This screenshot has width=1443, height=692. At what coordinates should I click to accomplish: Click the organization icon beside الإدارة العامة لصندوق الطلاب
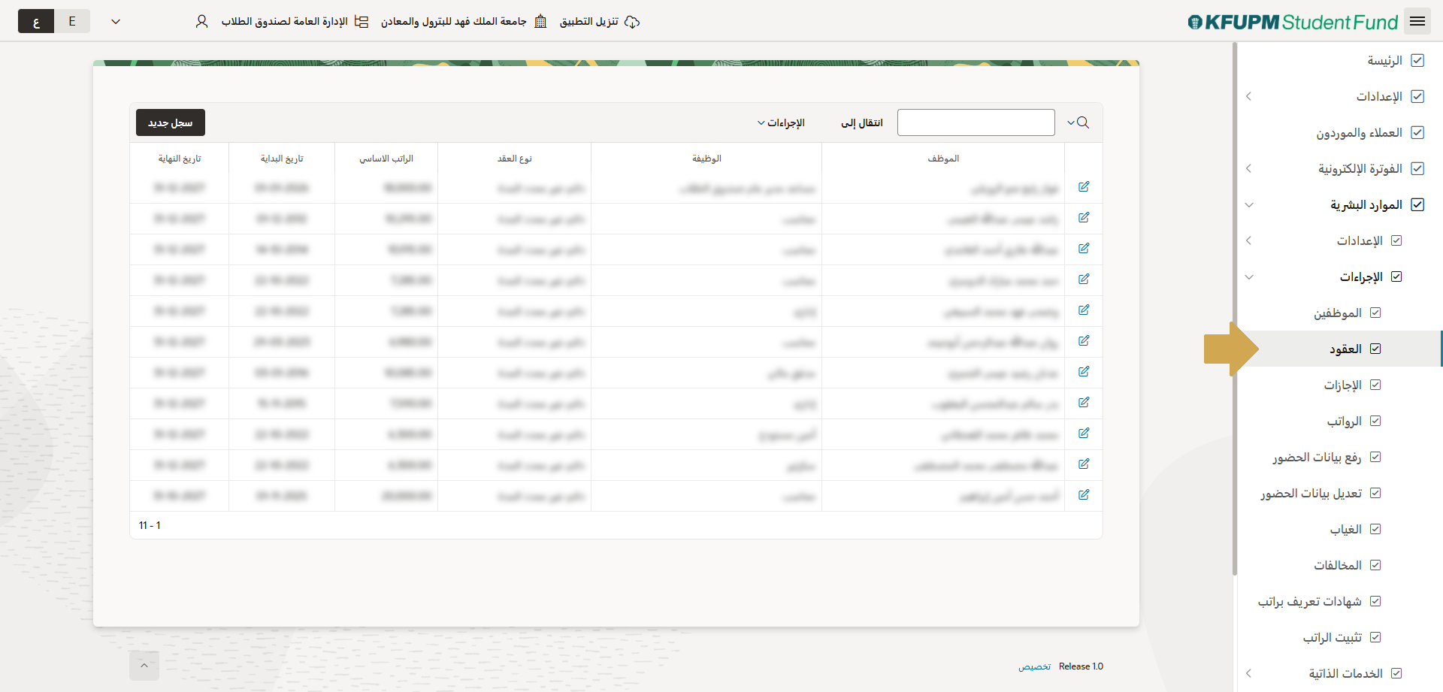pos(362,22)
